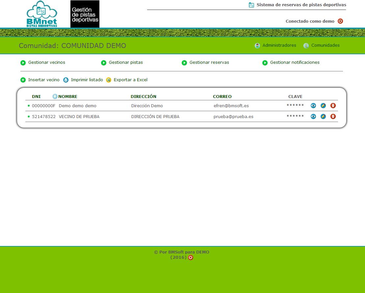Export the list with Exportar a Excel
Viewport: 365px width, 293px height.
tap(130, 80)
